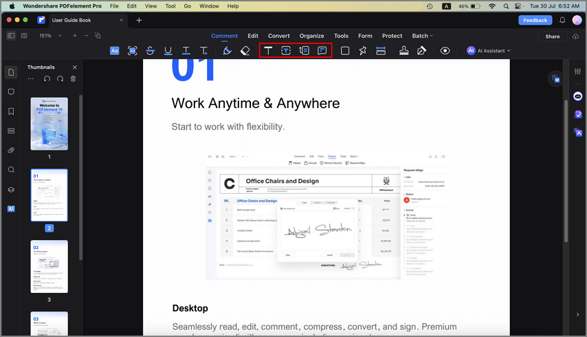Select the Stamp tool
Screen dimensions: 587x337
coord(403,51)
